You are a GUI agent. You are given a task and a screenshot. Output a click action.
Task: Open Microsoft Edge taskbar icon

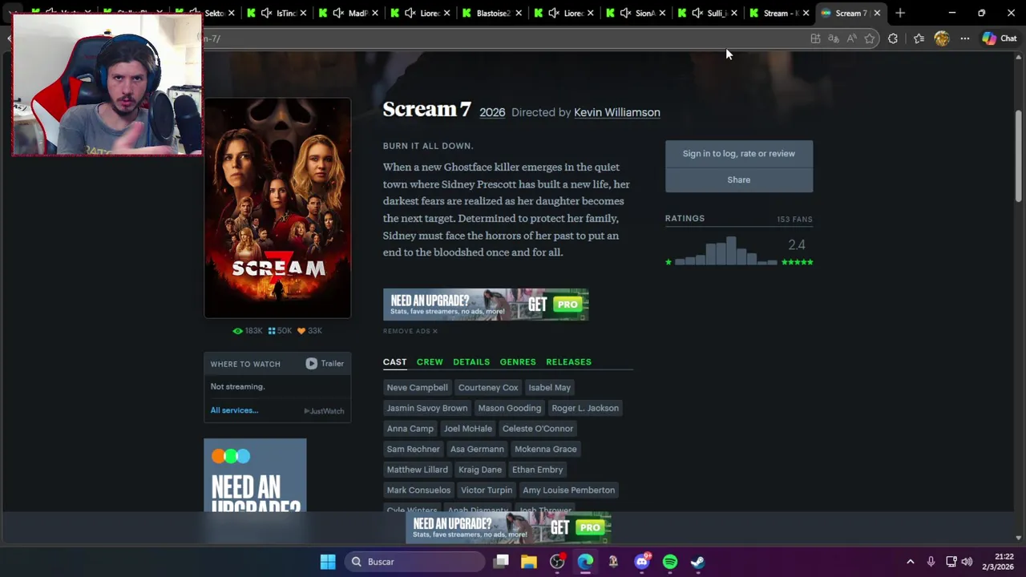click(585, 562)
